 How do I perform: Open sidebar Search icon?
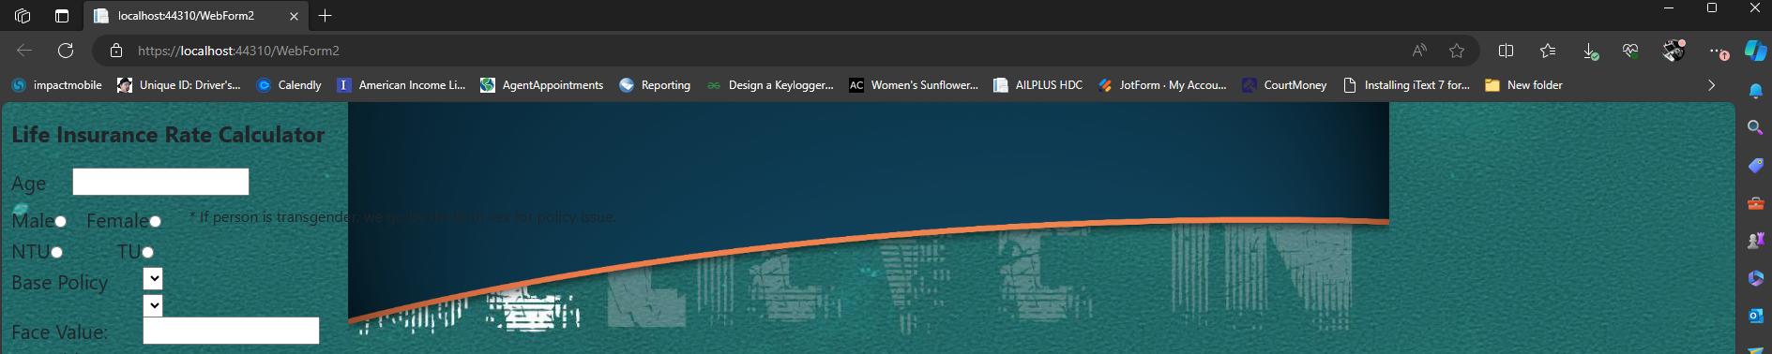point(1755,127)
